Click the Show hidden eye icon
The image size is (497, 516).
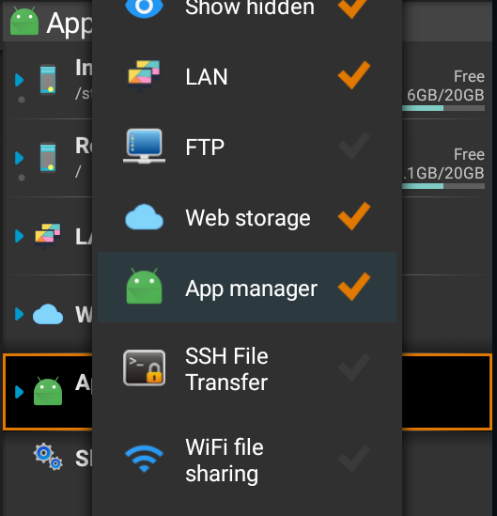tap(144, 8)
